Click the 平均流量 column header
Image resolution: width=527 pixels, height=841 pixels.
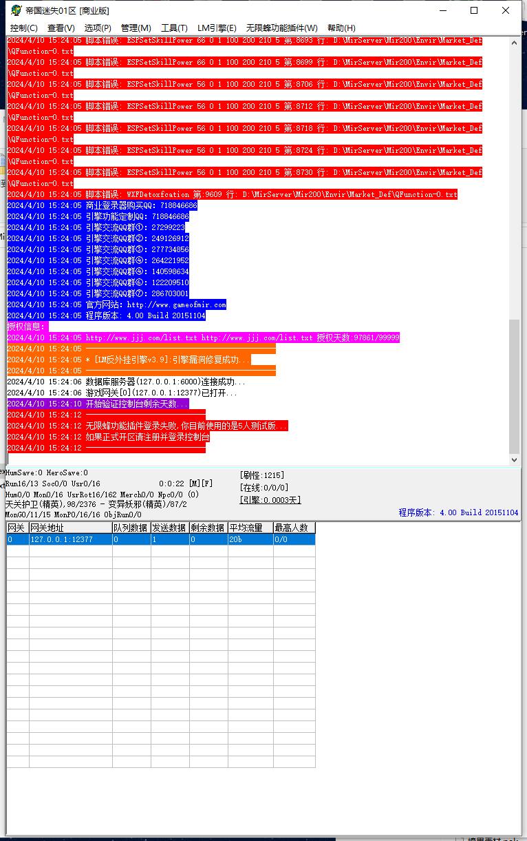pyautogui.click(x=250, y=528)
